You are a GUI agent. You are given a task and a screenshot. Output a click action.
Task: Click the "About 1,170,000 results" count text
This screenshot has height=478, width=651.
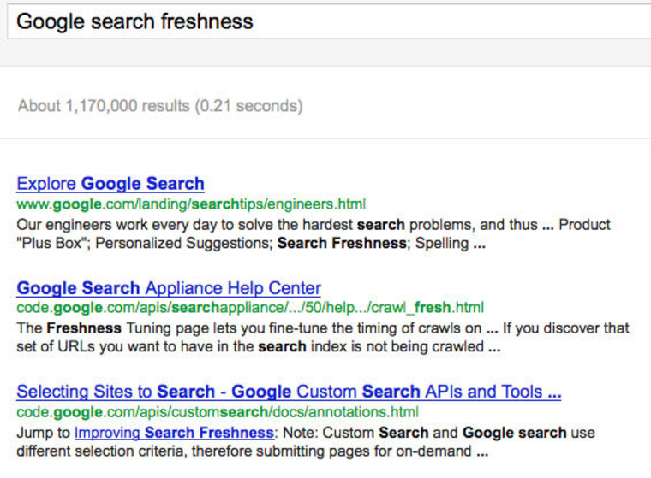pos(104,107)
